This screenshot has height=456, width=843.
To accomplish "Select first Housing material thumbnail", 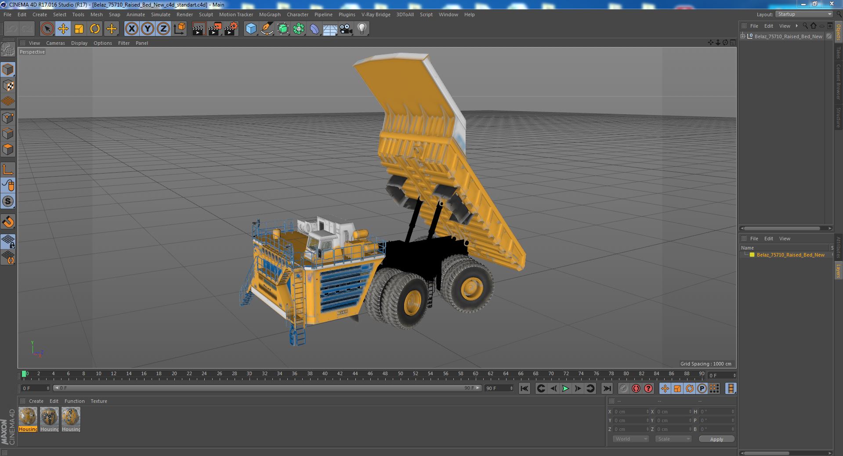I will coord(28,419).
